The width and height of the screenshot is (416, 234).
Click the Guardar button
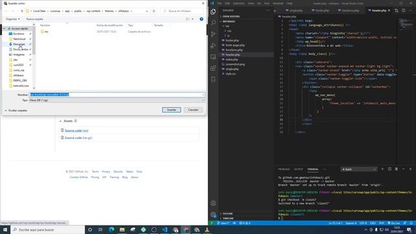(172, 110)
